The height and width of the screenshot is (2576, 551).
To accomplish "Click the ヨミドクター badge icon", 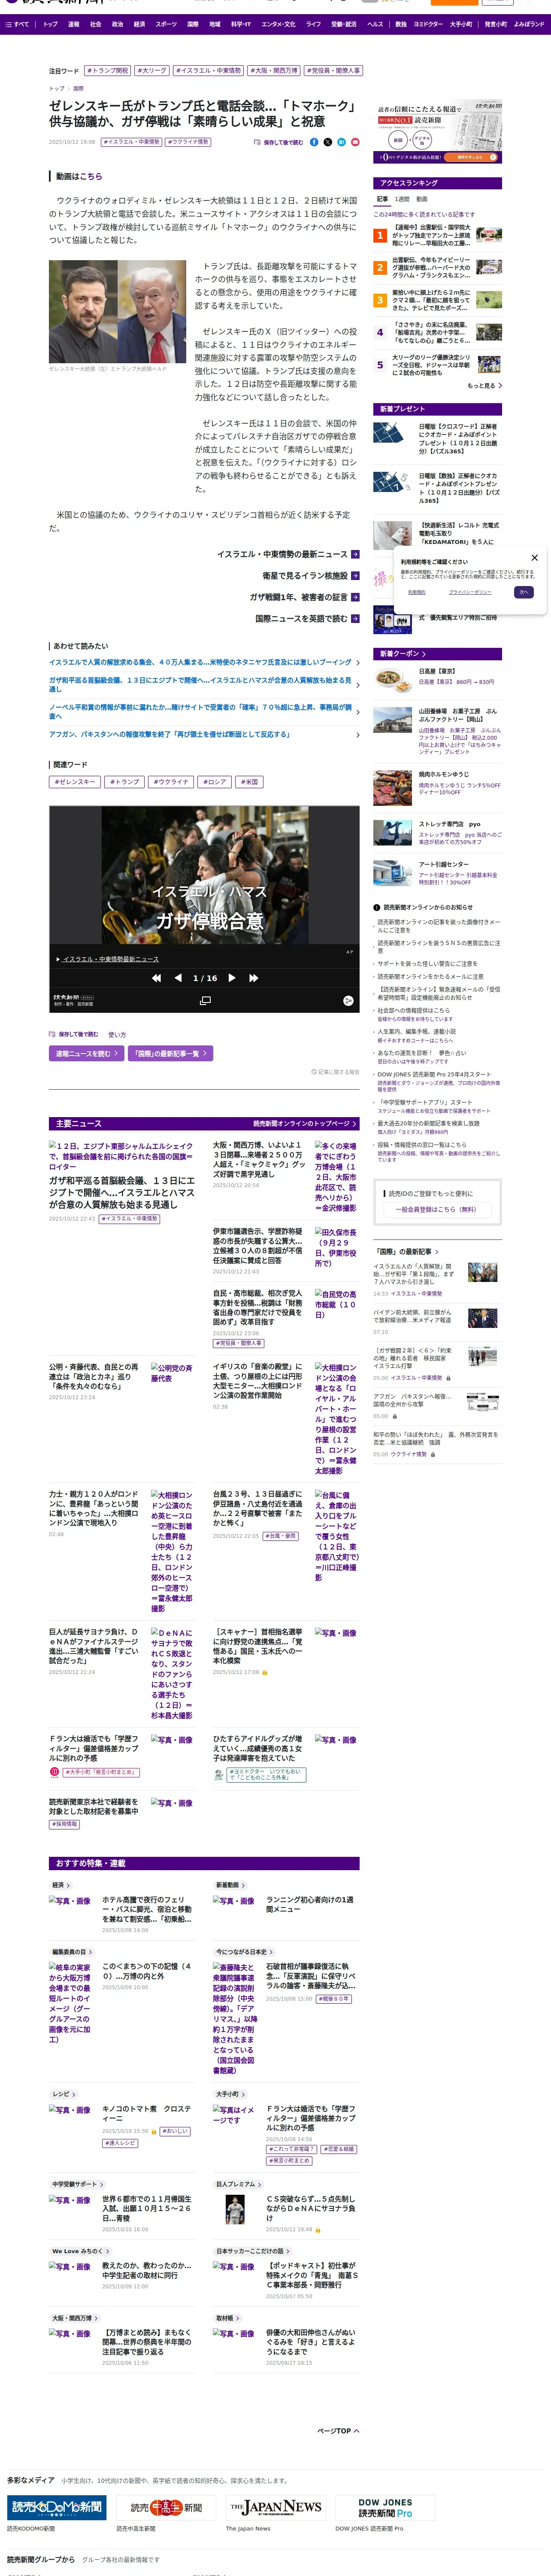I will (218, 1774).
